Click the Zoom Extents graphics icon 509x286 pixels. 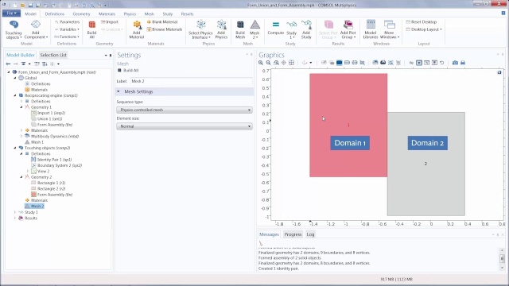pyautogui.click(x=291, y=63)
